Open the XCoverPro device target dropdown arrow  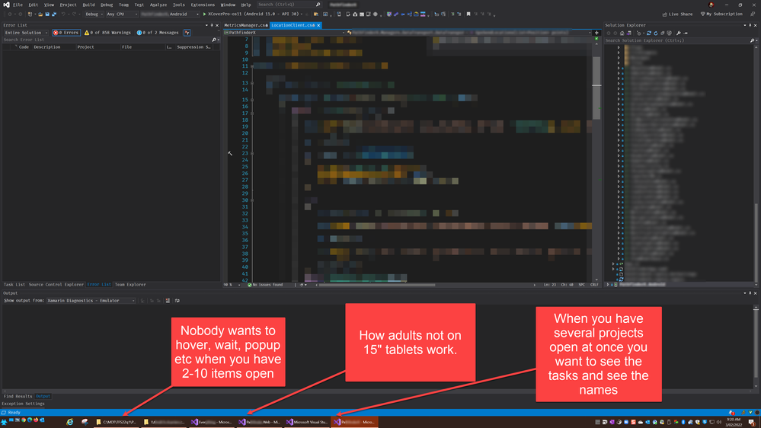tap(302, 14)
